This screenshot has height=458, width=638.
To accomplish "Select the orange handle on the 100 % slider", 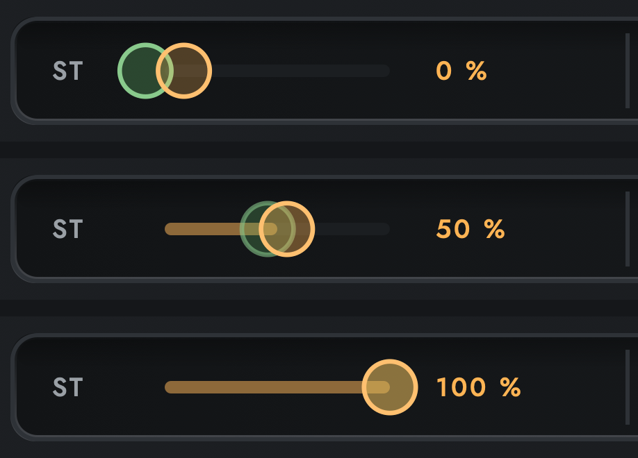I will tap(390, 387).
